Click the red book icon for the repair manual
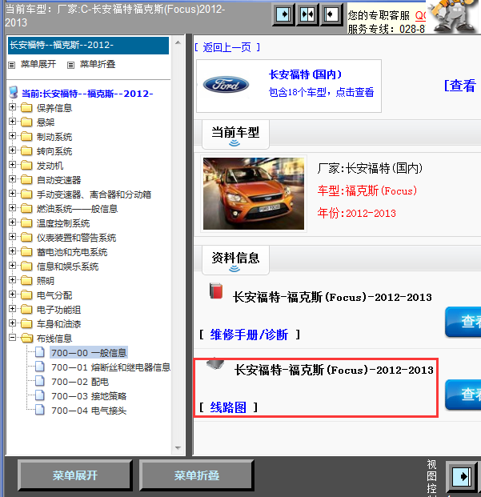The height and width of the screenshot is (497, 481). 216,291
